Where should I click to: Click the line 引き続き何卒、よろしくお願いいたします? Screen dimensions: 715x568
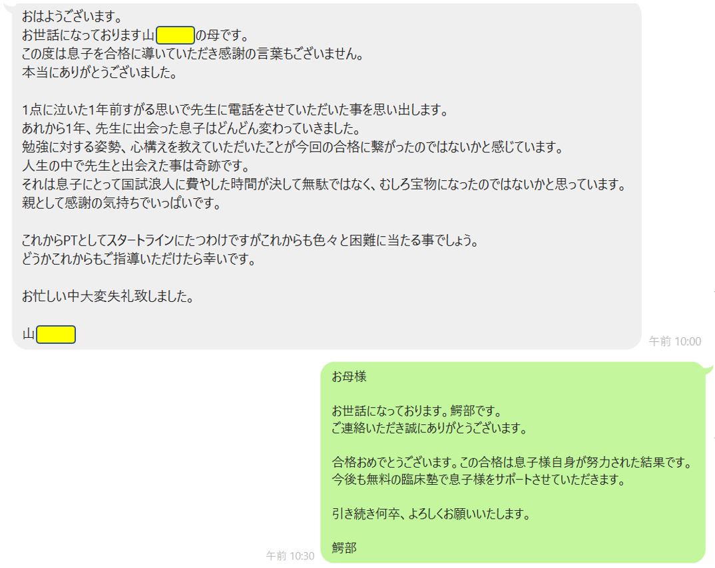pyautogui.click(x=431, y=514)
